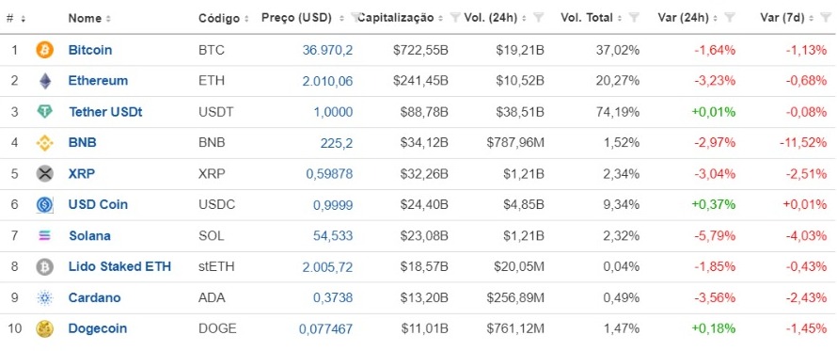Open the Bitcoin name link
This screenshot has width=837, height=351.
click(90, 50)
